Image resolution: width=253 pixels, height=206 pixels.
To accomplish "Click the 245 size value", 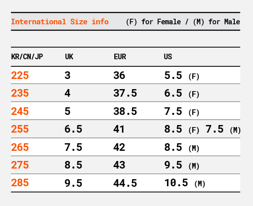I will coord(20,111).
